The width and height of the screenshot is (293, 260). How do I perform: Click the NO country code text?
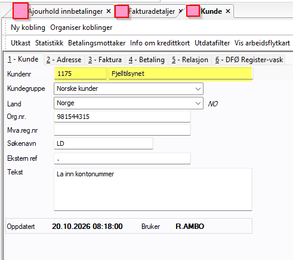point(213,104)
